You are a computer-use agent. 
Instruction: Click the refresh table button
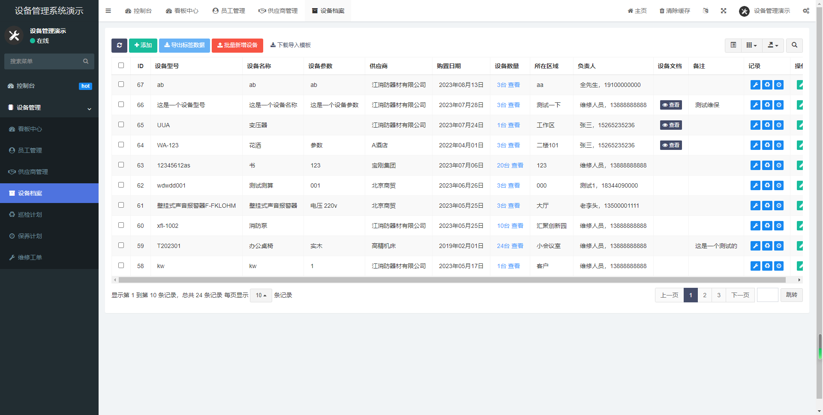tap(119, 45)
